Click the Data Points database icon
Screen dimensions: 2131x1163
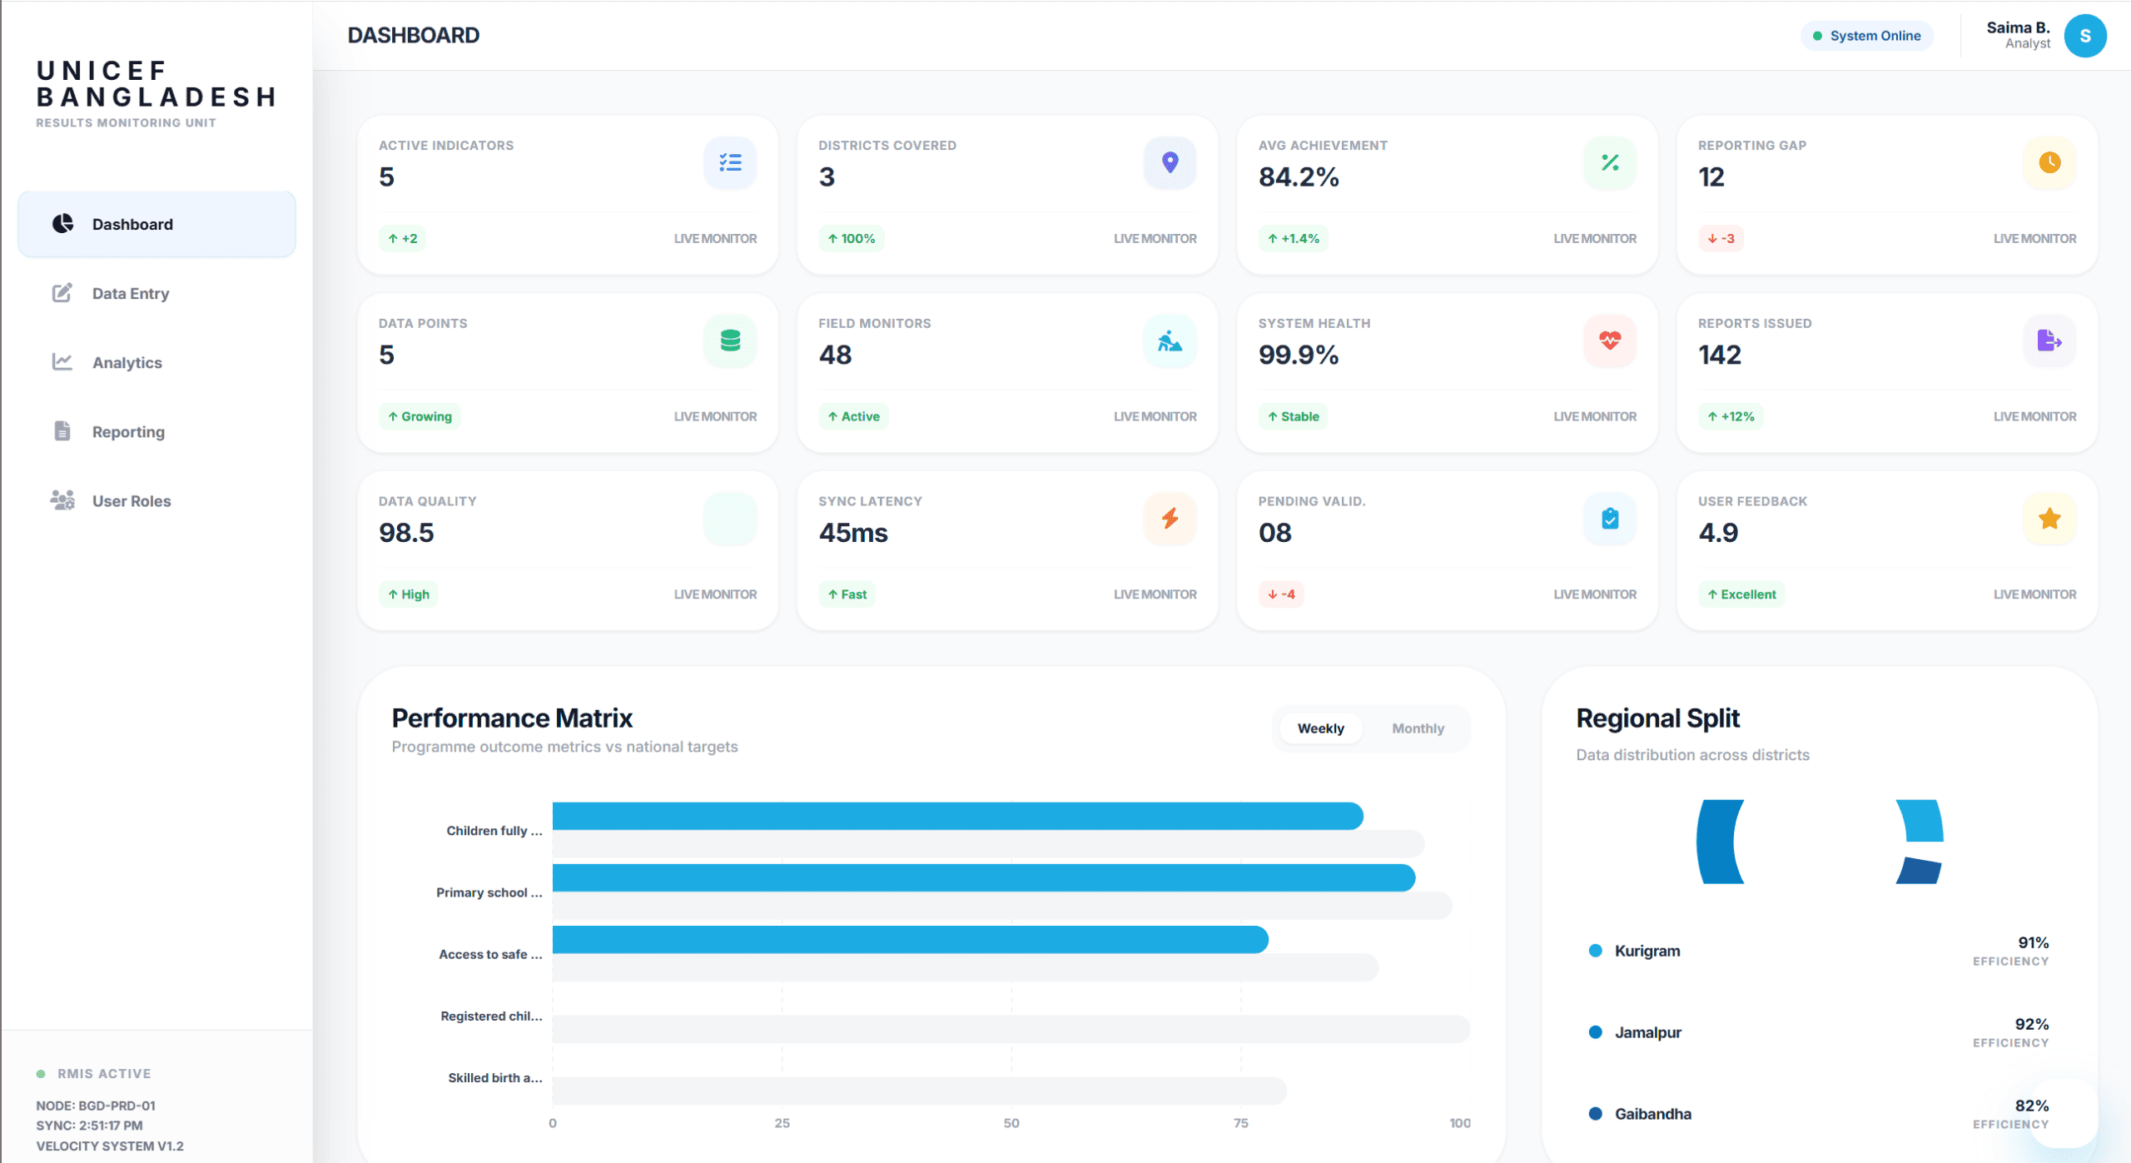pos(729,340)
